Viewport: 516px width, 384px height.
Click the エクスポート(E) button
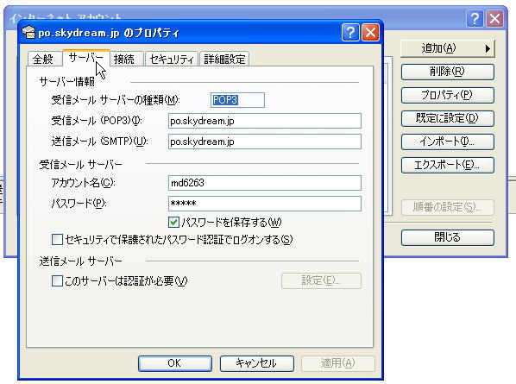click(448, 165)
